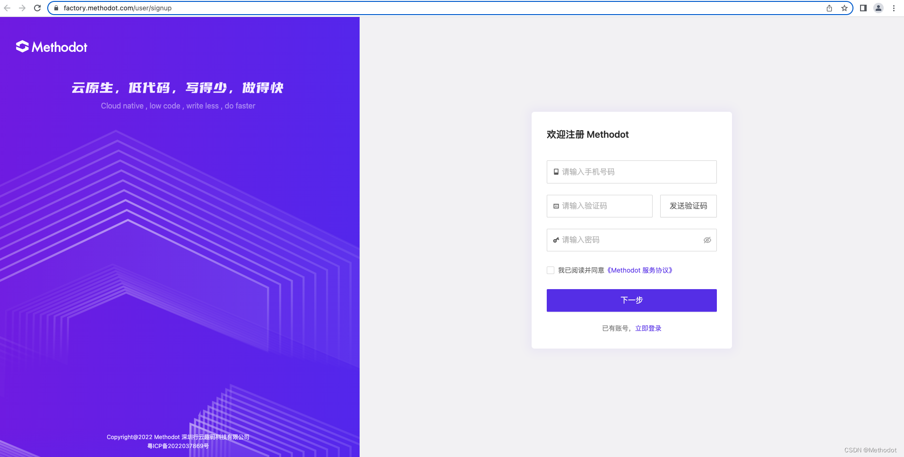Screen dimensions: 904x457
Task: Click the 云原生，低代码 slogan heading
Action: pyautogui.click(x=178, y=88)
